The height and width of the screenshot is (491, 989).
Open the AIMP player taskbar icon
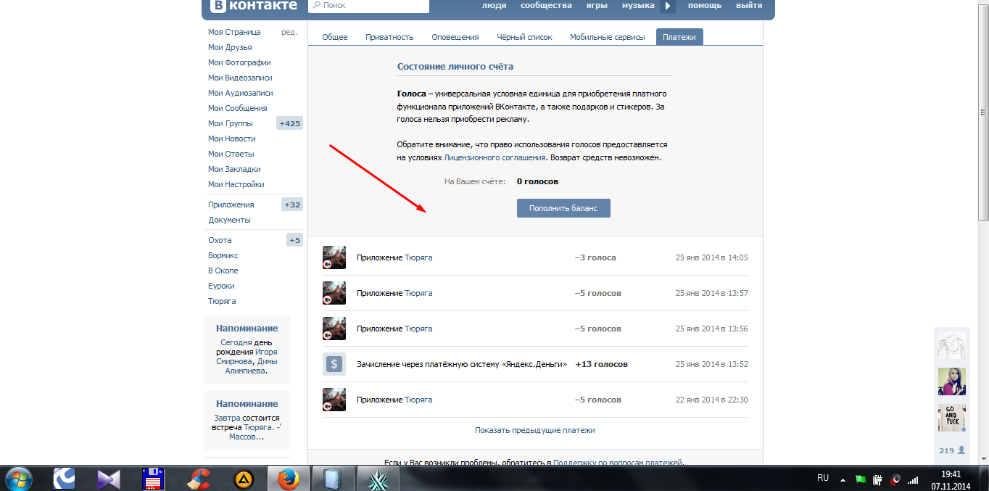click(x=243, y=479)
